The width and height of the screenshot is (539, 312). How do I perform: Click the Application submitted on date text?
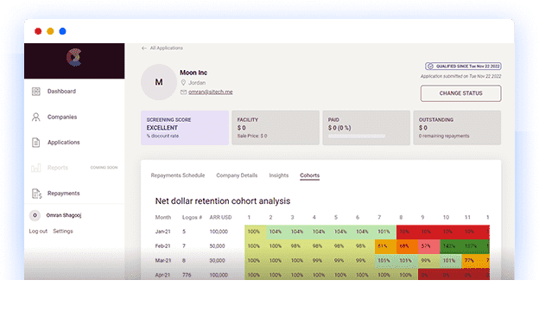pos(461,76)
